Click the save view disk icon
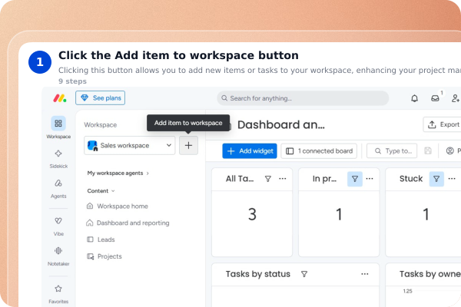 [428, 151]
